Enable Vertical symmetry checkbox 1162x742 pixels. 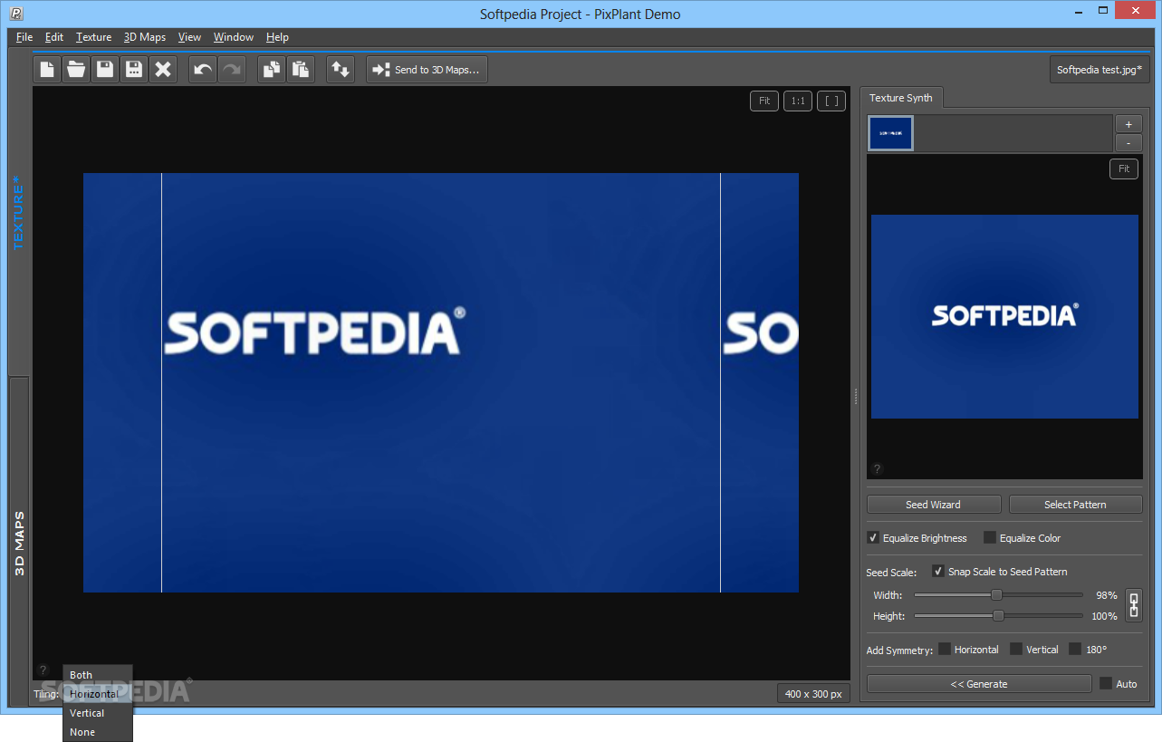[x=1016, y=649]
